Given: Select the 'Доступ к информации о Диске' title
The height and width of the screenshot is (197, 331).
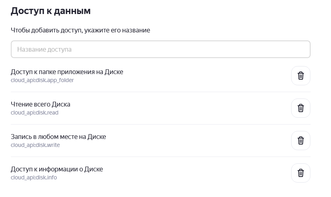Looking at the screenshot, I should [x=57, y=169].
